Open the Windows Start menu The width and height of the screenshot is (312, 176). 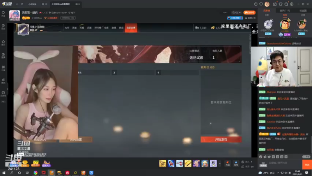(x=4, y=173)
